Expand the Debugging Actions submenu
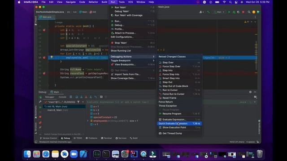This screenshot has width=287, height=161. 133,57
